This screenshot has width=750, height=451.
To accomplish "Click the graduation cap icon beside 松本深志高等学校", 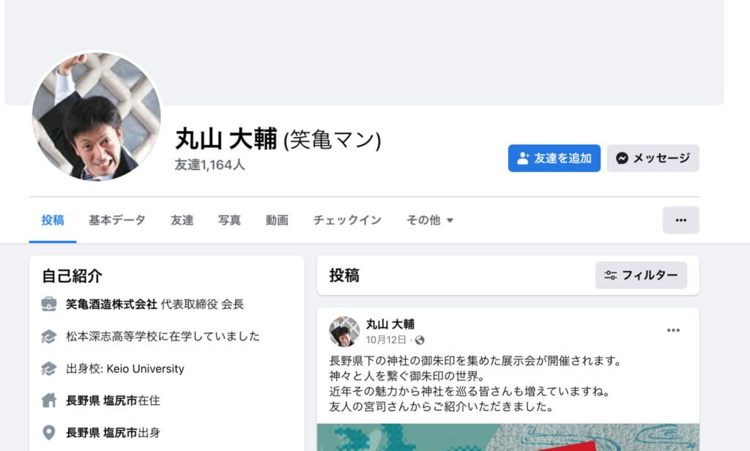I will tap(49, 337).
